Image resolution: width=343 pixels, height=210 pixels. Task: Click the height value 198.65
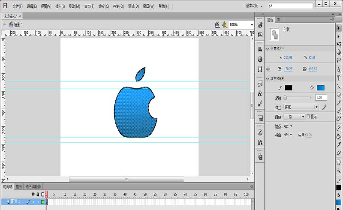pos(313,69)
